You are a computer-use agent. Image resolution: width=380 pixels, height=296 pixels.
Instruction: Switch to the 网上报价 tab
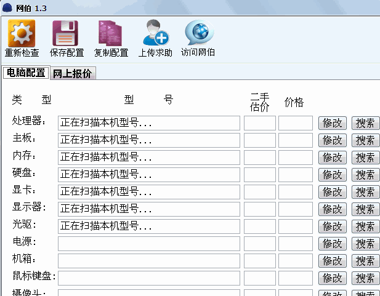72,74
